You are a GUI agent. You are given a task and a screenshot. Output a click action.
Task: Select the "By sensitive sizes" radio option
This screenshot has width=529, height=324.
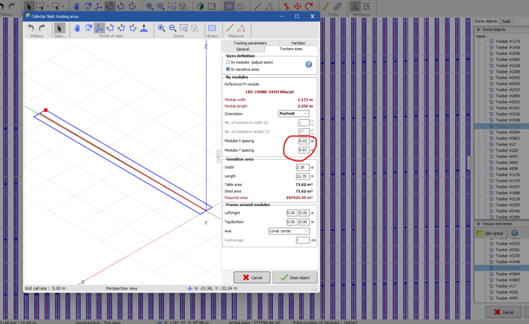coord(228,69)
